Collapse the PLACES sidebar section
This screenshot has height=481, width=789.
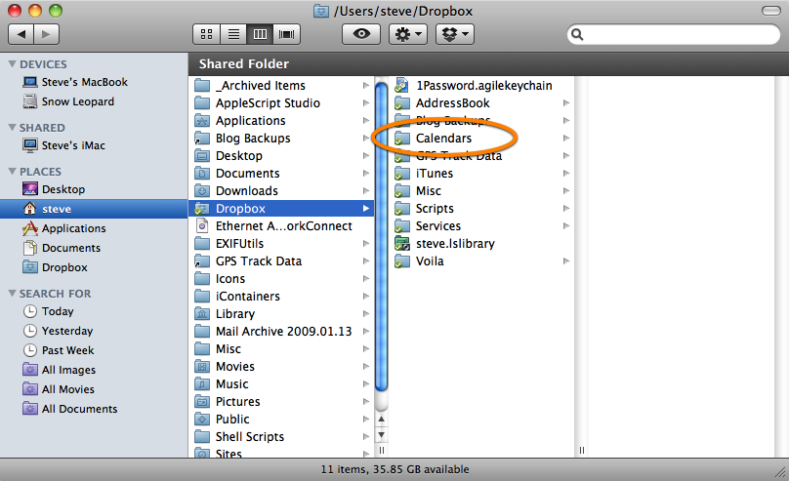(x=13, y=172)
